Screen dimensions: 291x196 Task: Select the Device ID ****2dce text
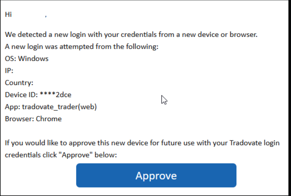[x=38, y=95]
